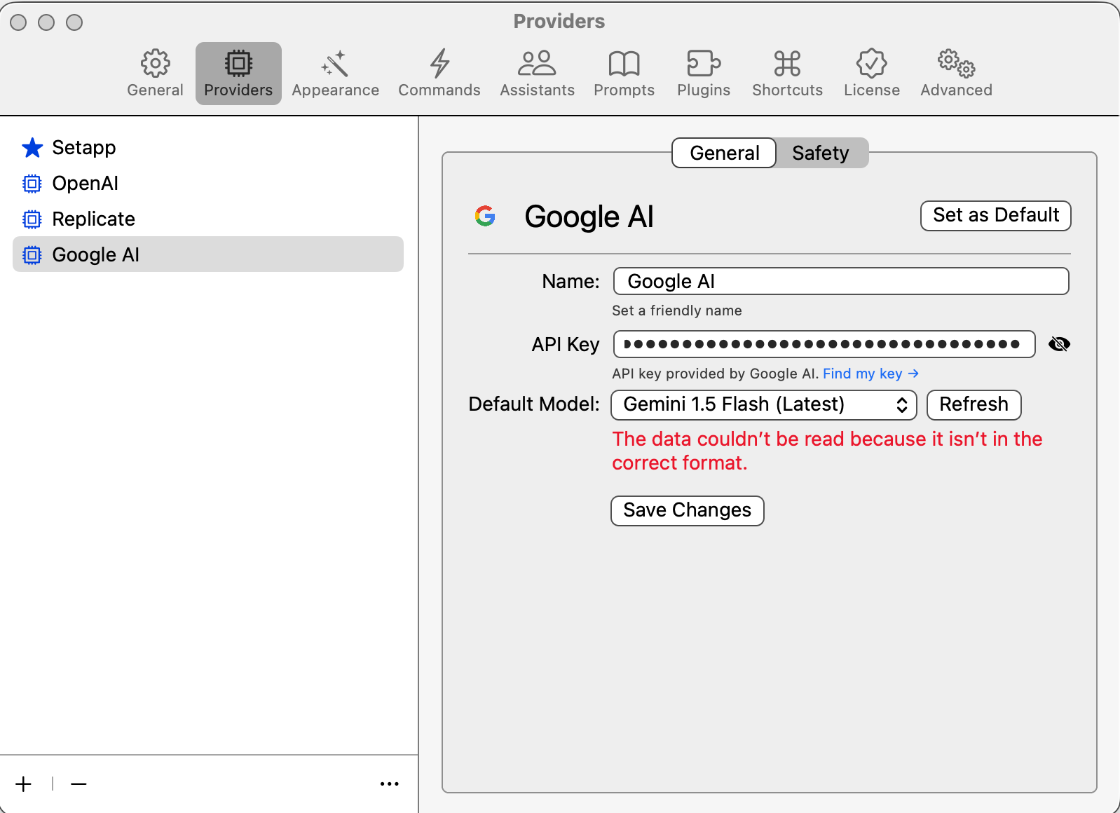Screen dimensions: 1120x813
Task: Click Save Changes button
Action: click(x=687, y=510)
